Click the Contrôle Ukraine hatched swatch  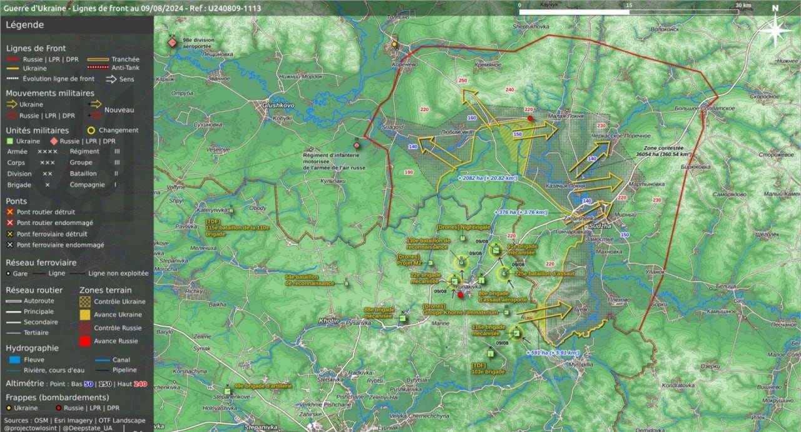click(x=85, y=301)
